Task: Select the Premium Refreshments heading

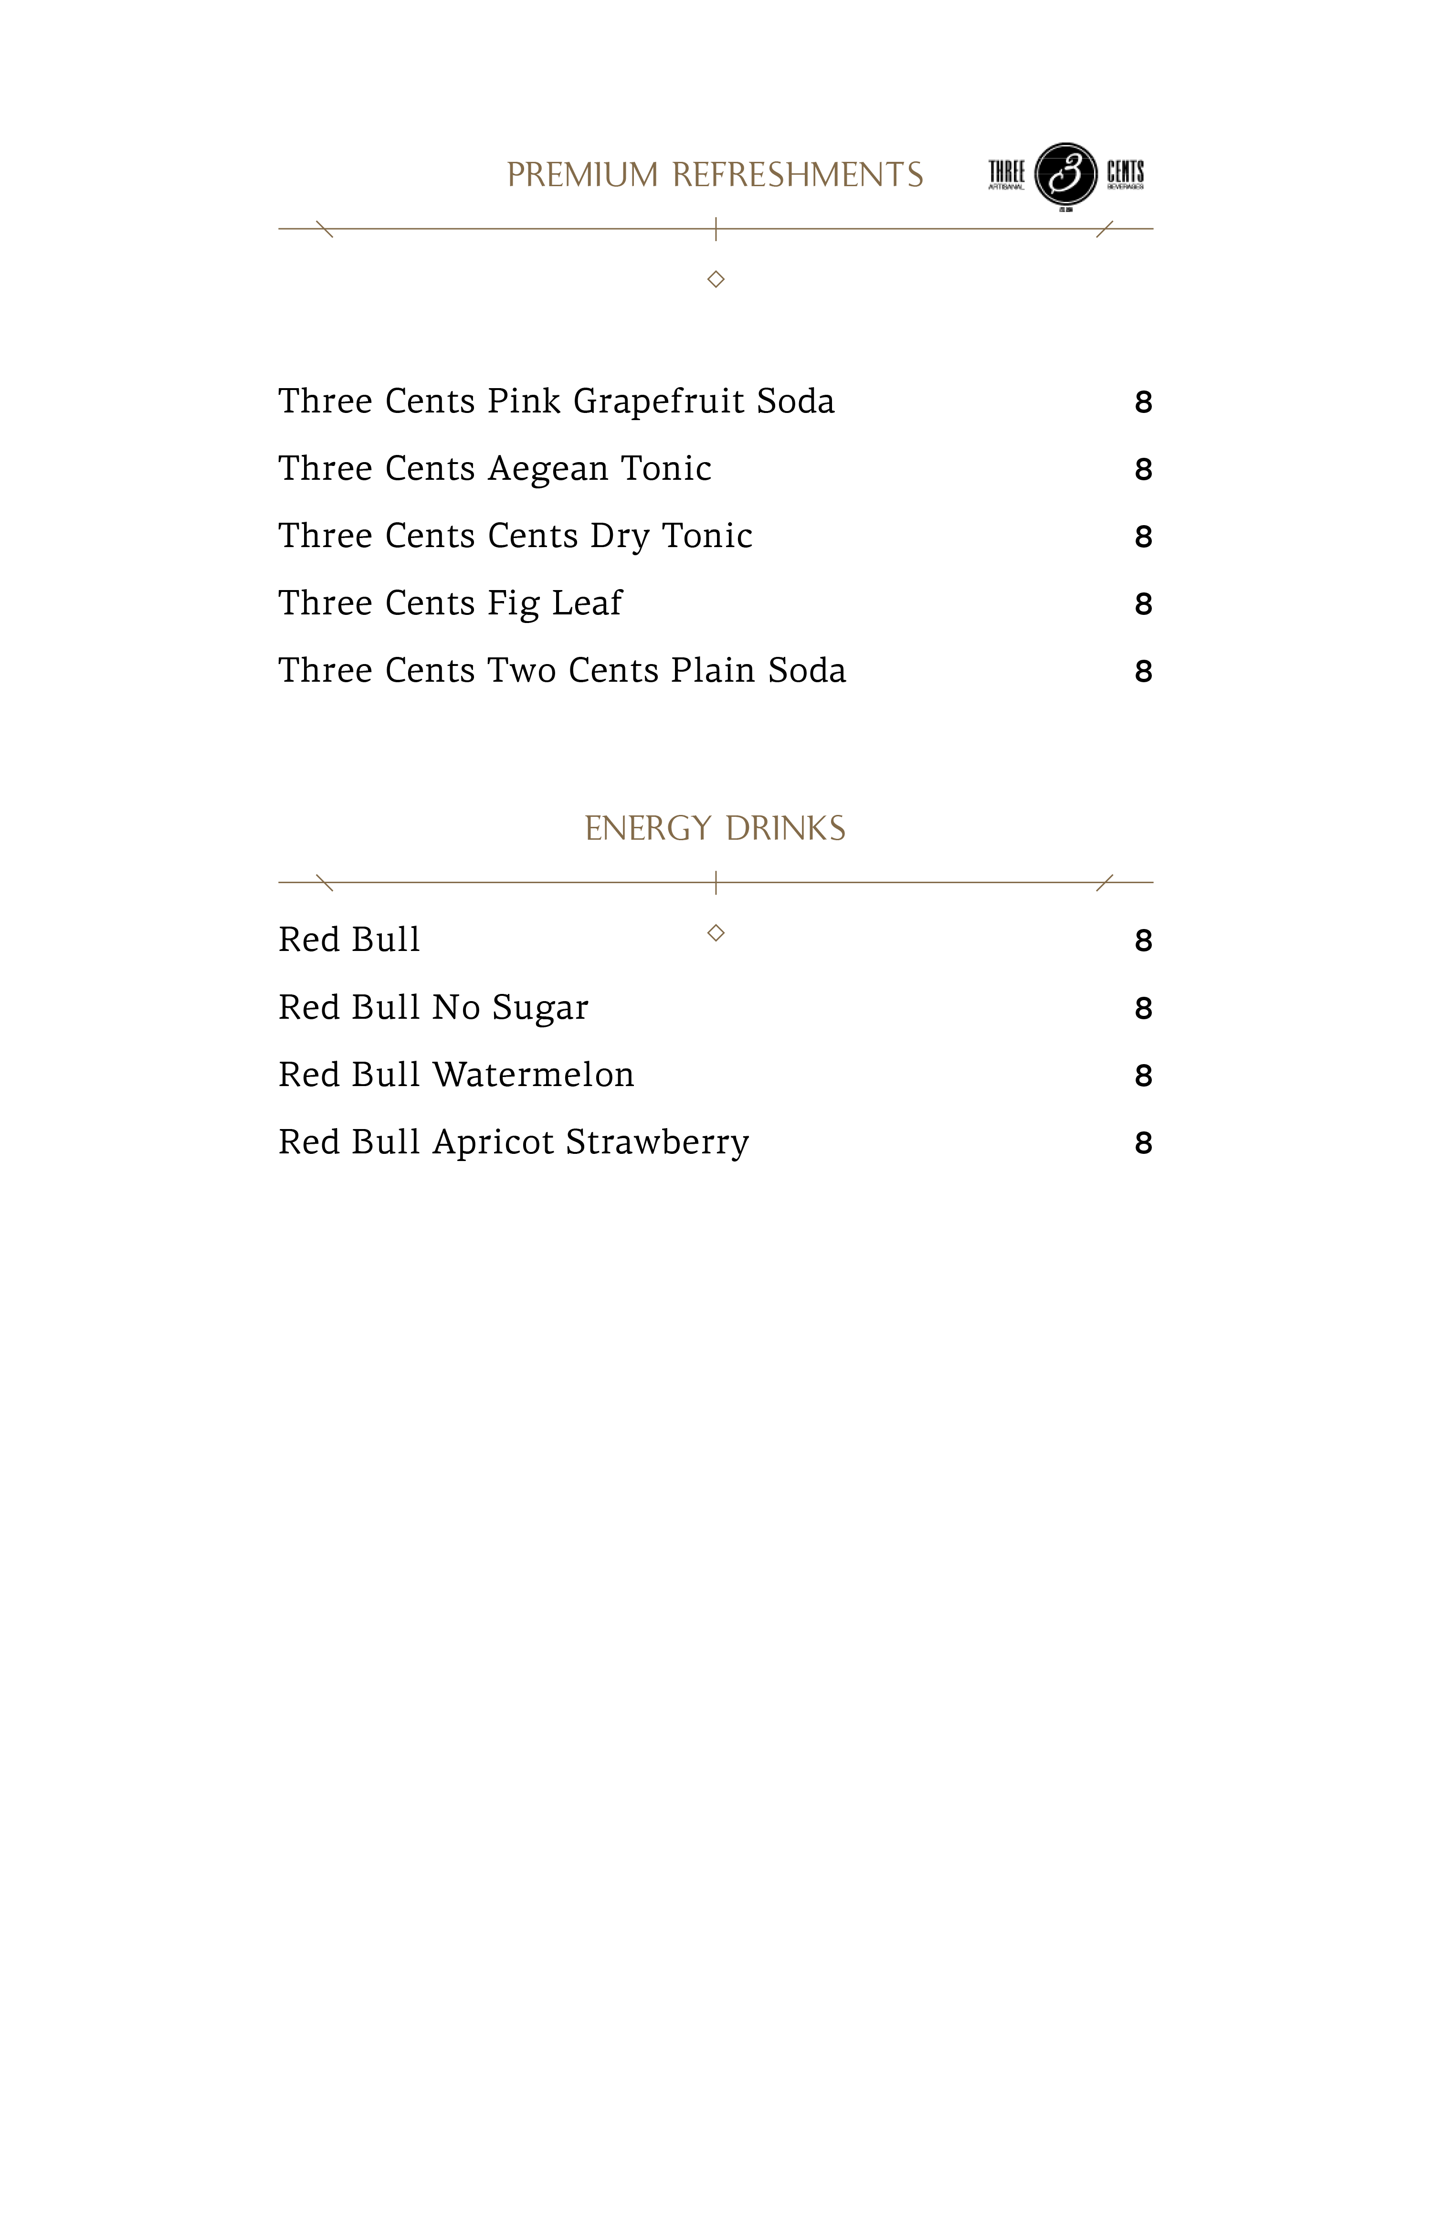Action: click(714, 175)
